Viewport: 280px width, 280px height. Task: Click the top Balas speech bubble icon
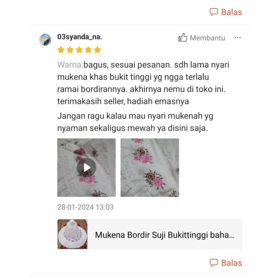[214, 12]
